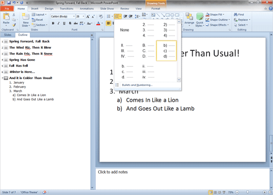The image size is (273, 195).
Task: Click the Find binoculars icon
Action: [236, 15]
